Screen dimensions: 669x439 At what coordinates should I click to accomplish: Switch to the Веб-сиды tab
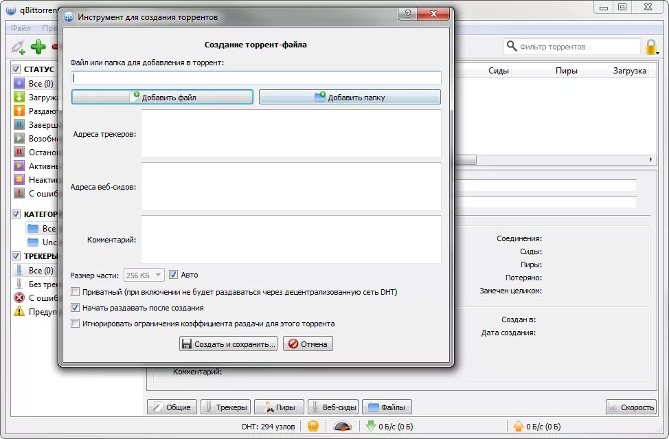click(333, 407)
